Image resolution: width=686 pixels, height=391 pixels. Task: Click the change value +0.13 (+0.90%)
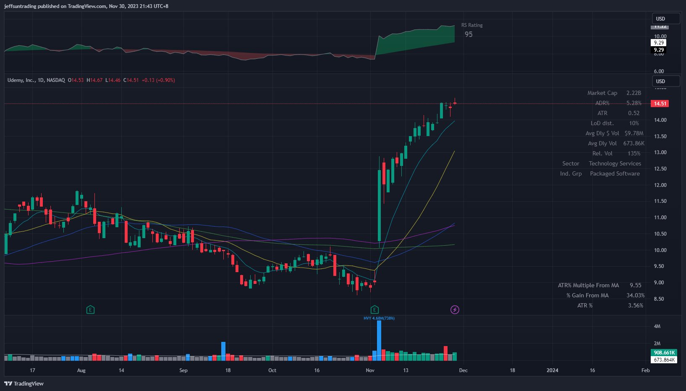point(158,80)
